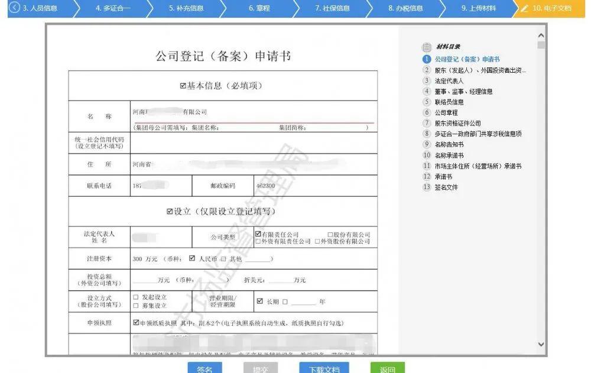The width and height of the screenshot is (591, 373).
Task: Select numbered circle 6 for 公司章程
Action: coord(427,112)
